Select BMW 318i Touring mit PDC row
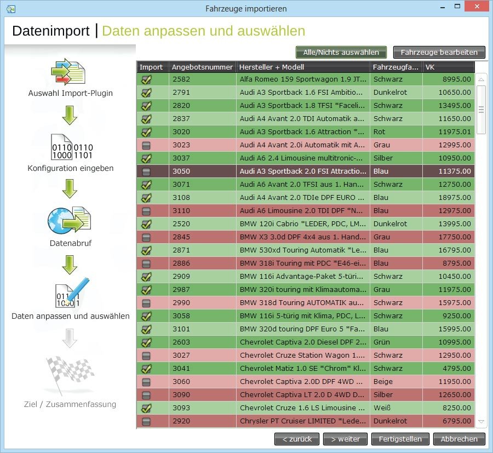Screen dimensions: 493x453 click(305, 263)
